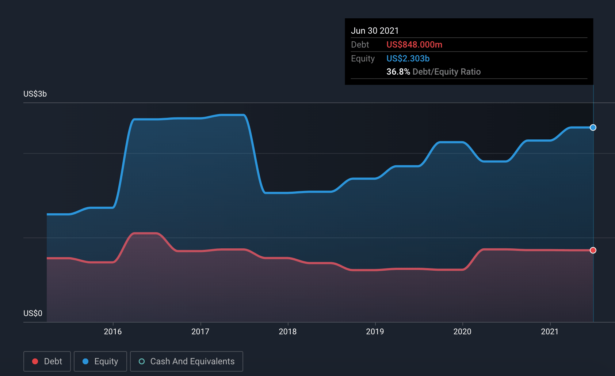
Task: Select the red Debt endpoint marker on chart
Action: (593, 250)
